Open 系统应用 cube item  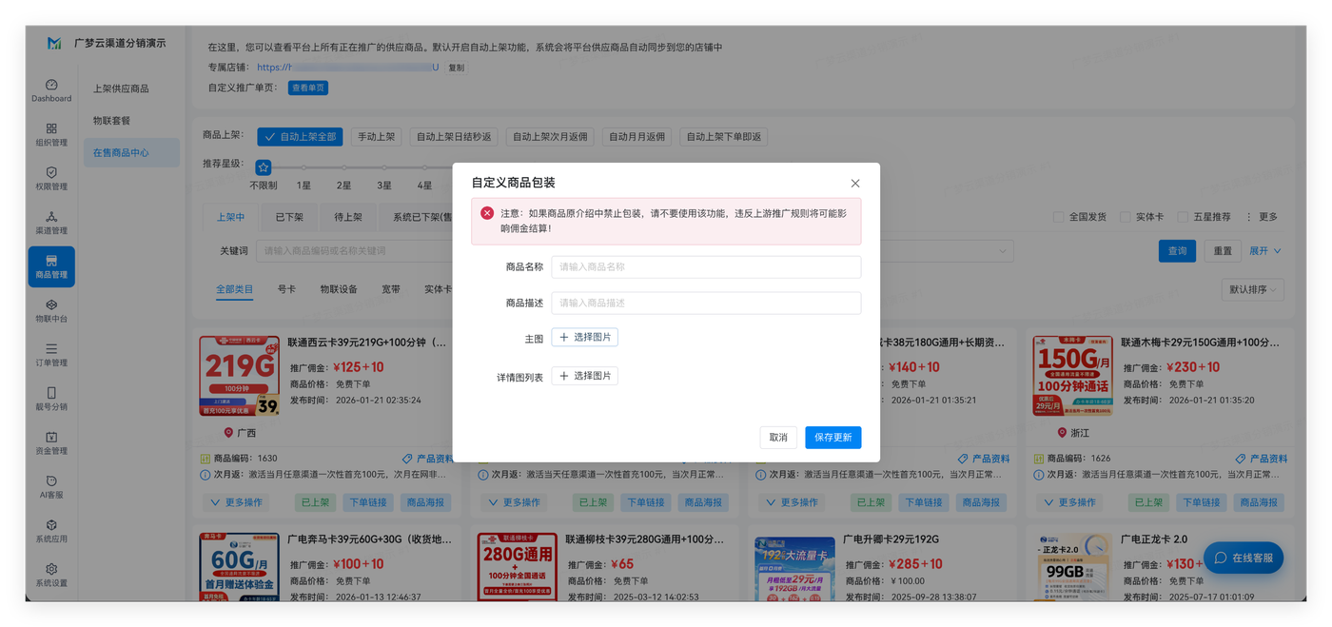tap(51, 531)
